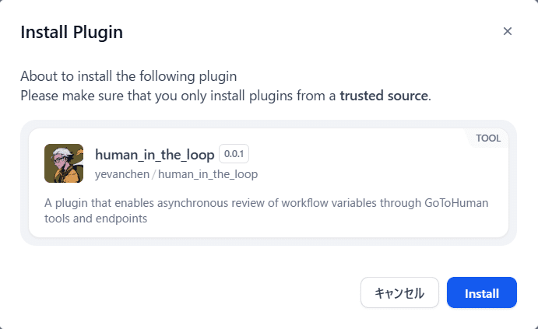
Task: Click the human_in_the_loop plugin name heading
Action: pos(154,154)
